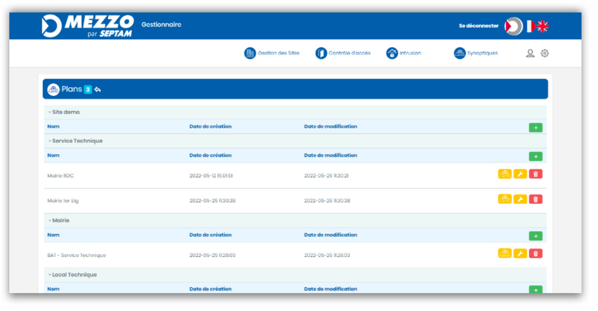Delete the BAT - Service Technique plan

click(536, 254)
